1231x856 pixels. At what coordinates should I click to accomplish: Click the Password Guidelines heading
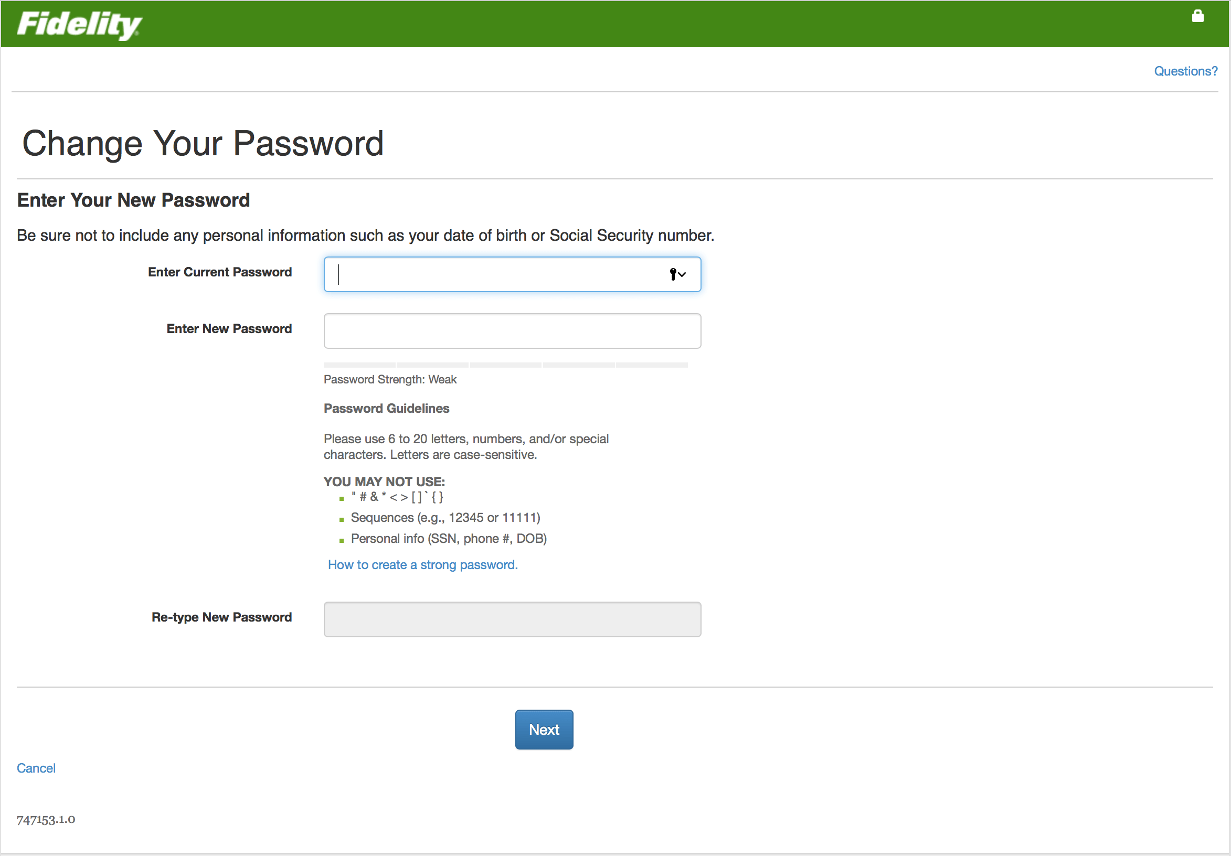pos(386,409)
